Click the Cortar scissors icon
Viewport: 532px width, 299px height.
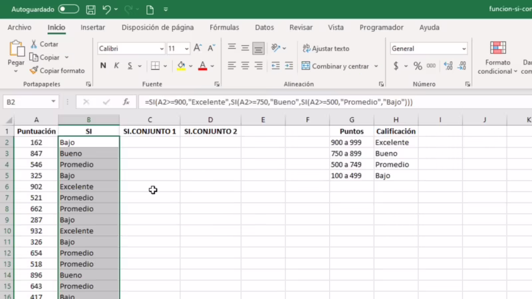point(34,44)
